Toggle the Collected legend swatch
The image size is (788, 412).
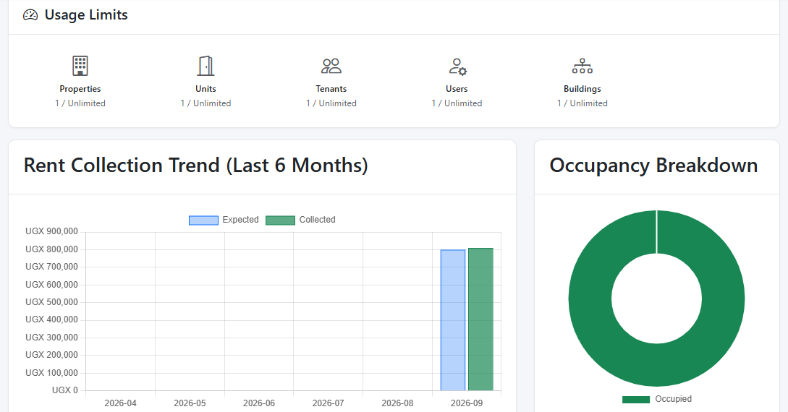tap(280, 220)
